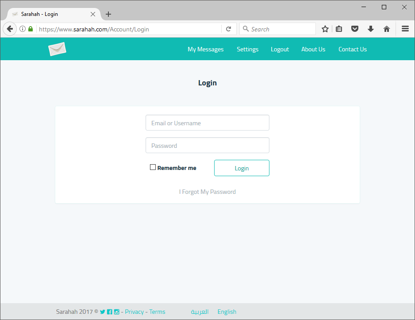Select Settings in the navigation bar
Screen dimensions: 415x320
pyautogui.click(x=247, y=49)
